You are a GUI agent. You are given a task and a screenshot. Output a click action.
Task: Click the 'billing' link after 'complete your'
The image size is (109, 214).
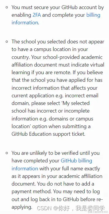click(93, 15)
